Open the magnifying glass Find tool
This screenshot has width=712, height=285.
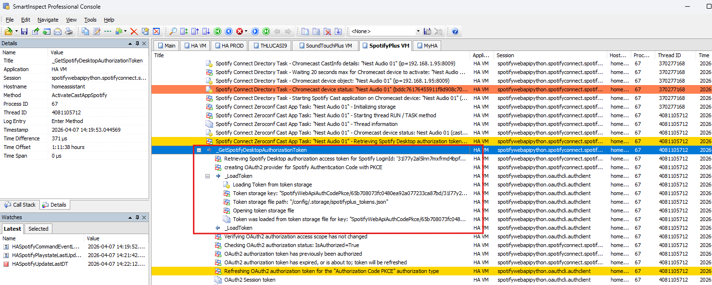173,32
